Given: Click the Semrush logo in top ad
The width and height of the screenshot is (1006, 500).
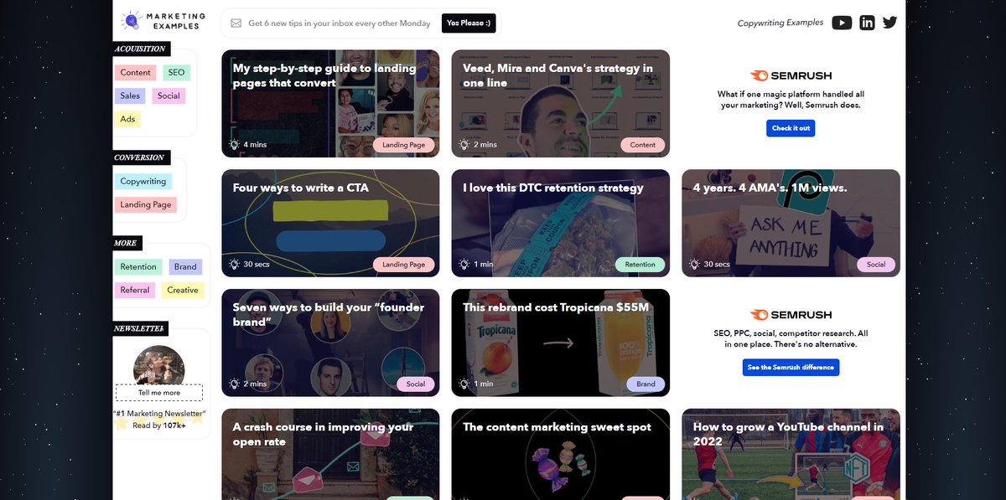Looking at the screenshot, I should coord(791,75).
